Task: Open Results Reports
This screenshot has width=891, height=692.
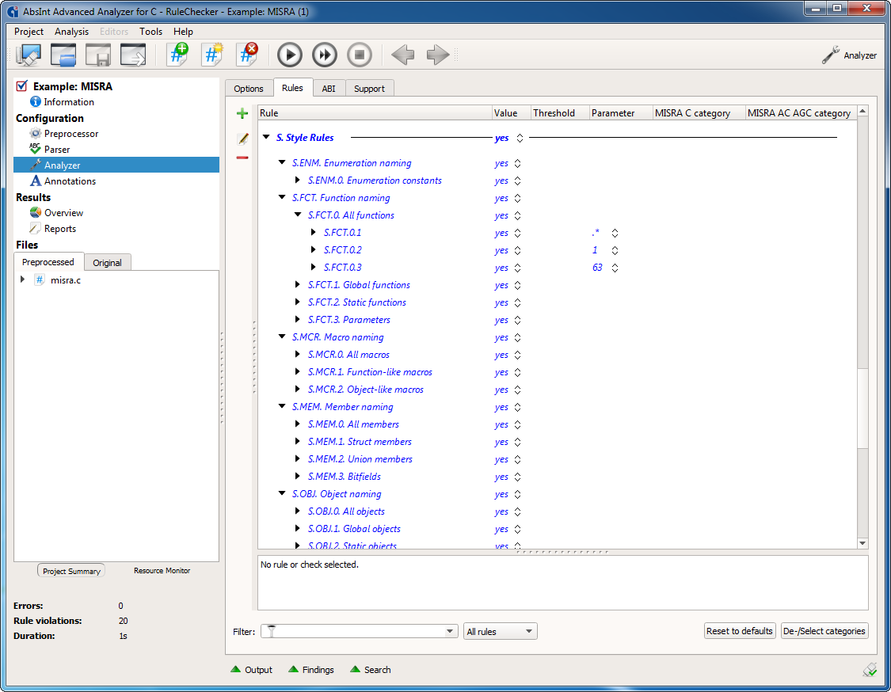Action: [x=59, y=228]
